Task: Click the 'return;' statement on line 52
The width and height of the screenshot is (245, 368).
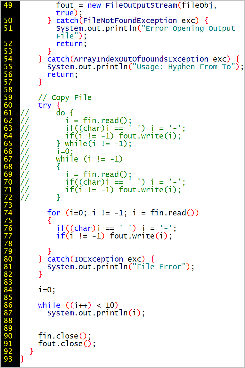Action: [x=71, y=44]
